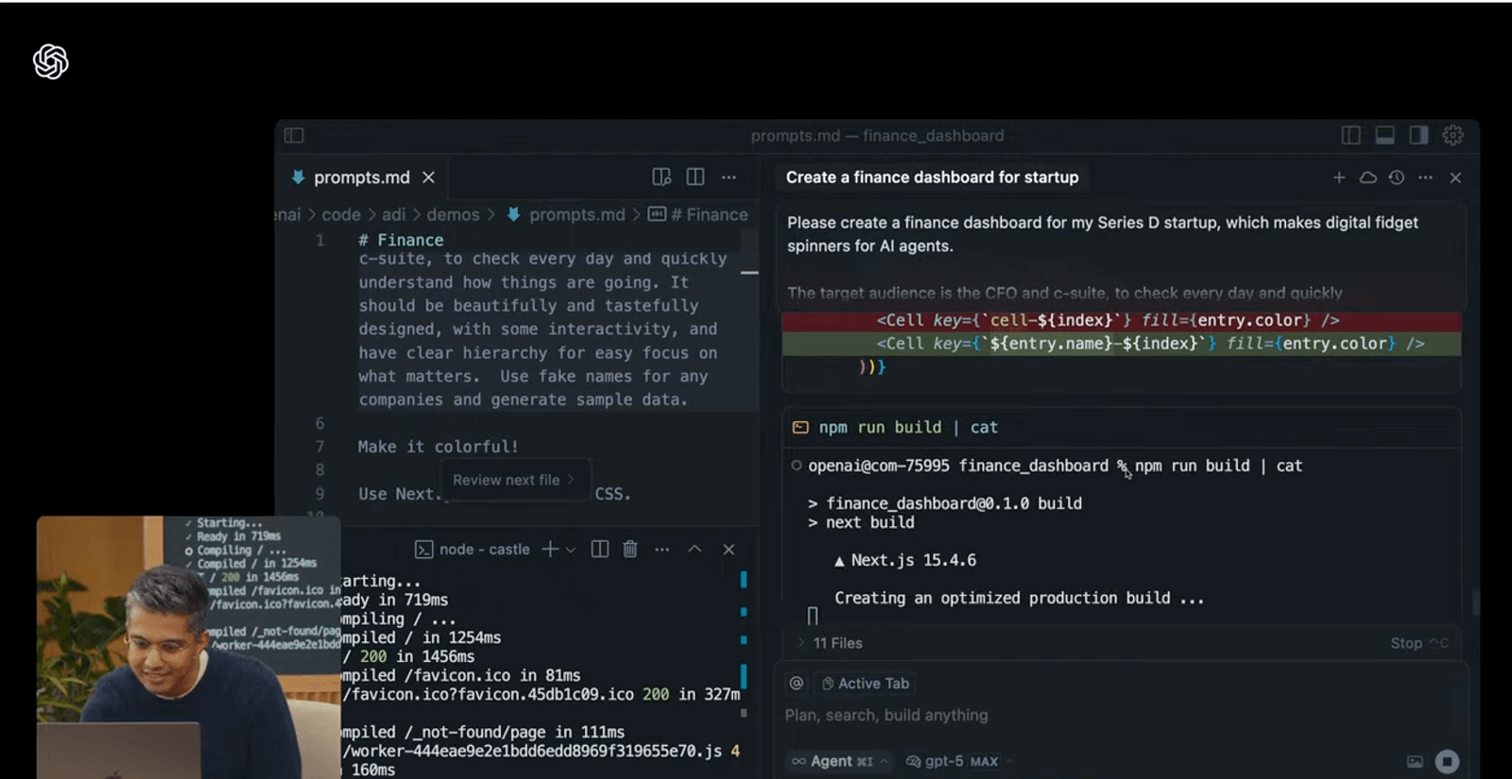The height and width of the screenshot is (779, 1512).
Task: Click prompts.md tab file icon
Action: coord(298,177)
